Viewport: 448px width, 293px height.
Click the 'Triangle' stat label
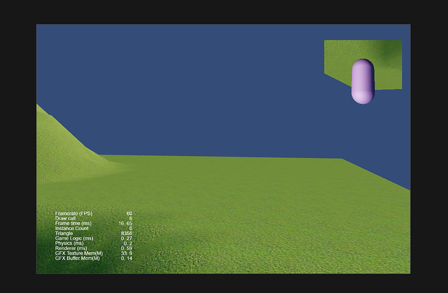click(64, 233)
